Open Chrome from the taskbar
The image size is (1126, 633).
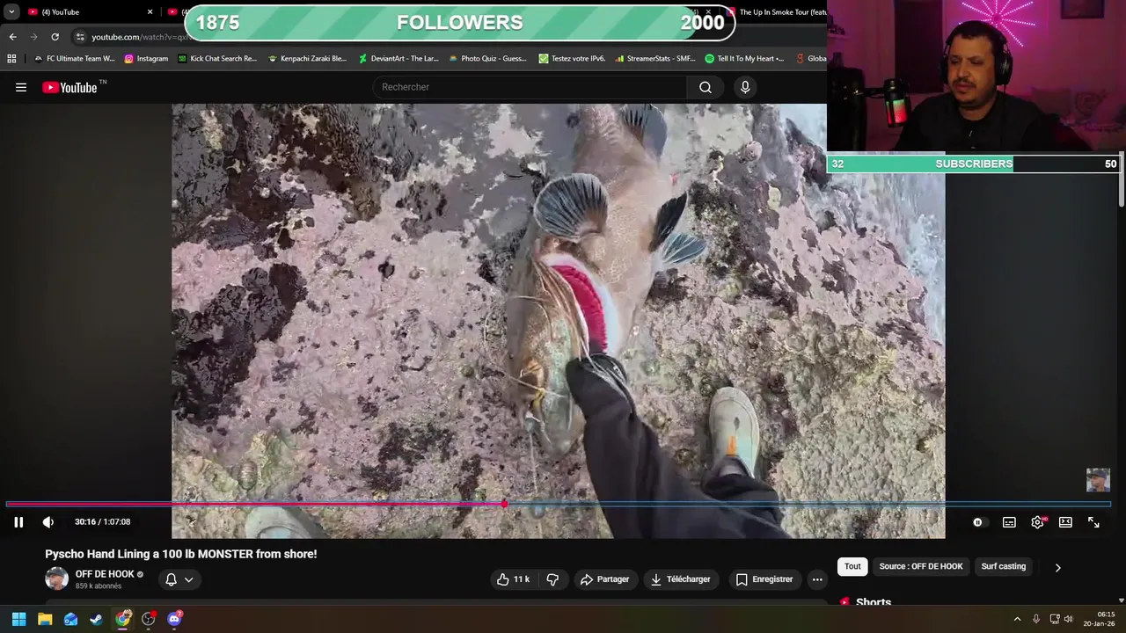pos(123,619)
